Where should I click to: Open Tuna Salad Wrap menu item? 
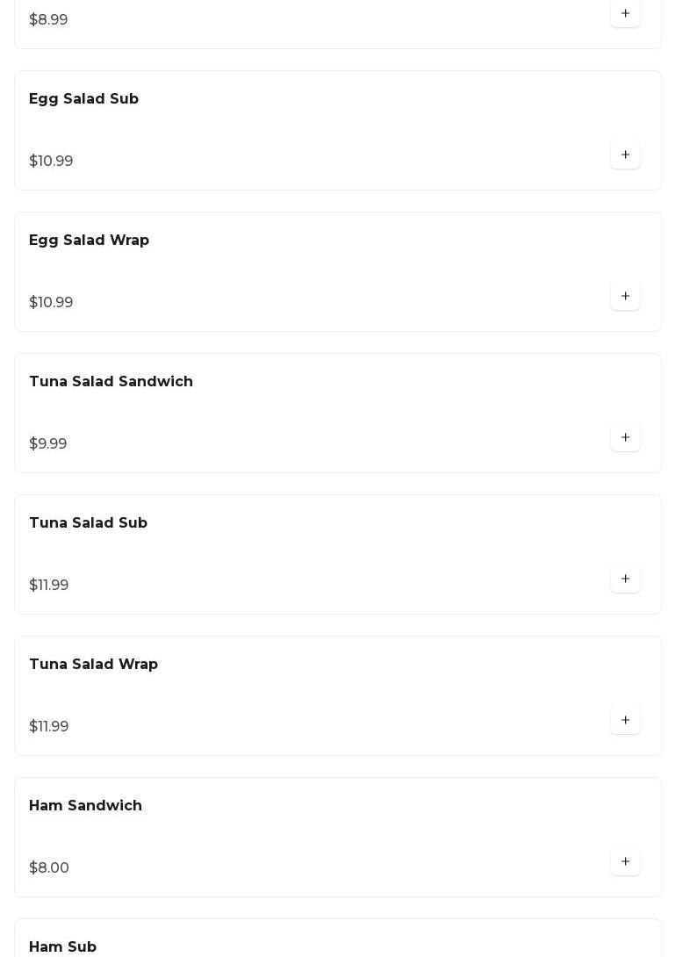[93, 665]
